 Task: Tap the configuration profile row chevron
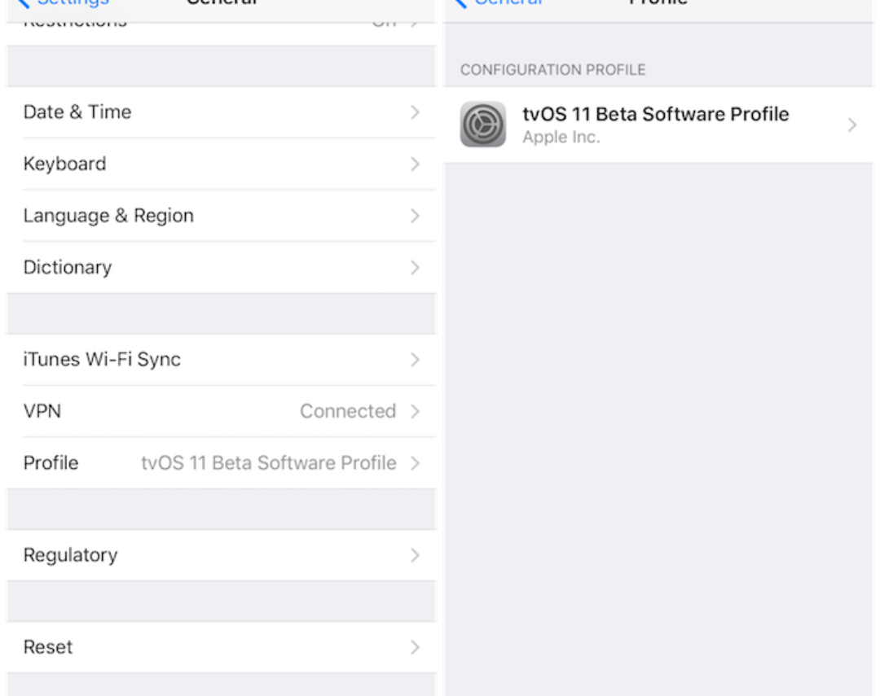pyautogui.click(x=852, y=125)
